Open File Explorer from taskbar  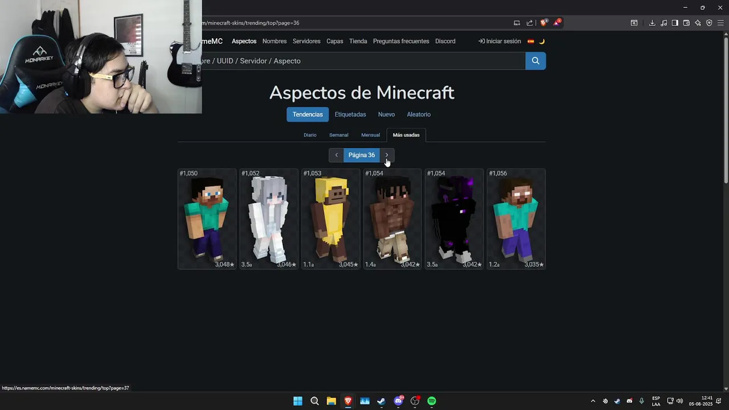(331, 401)
